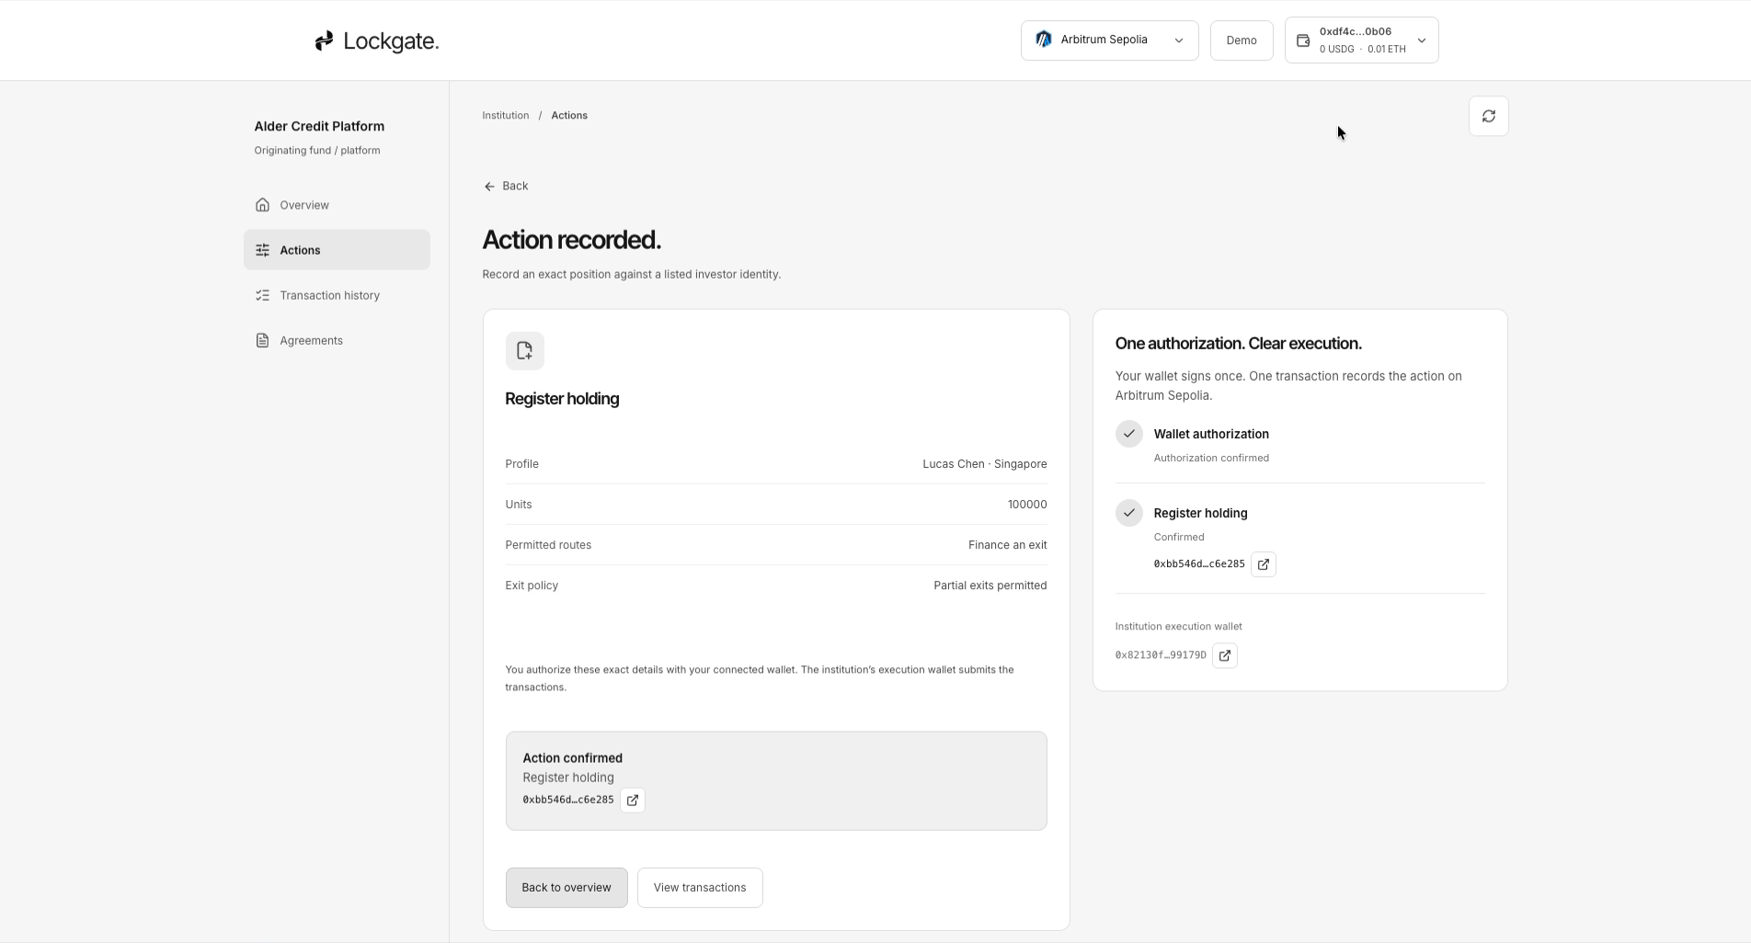
Task: Click hash 0xbb546d…c6e285 in Action confirmed box
Action: pos(568,800)
